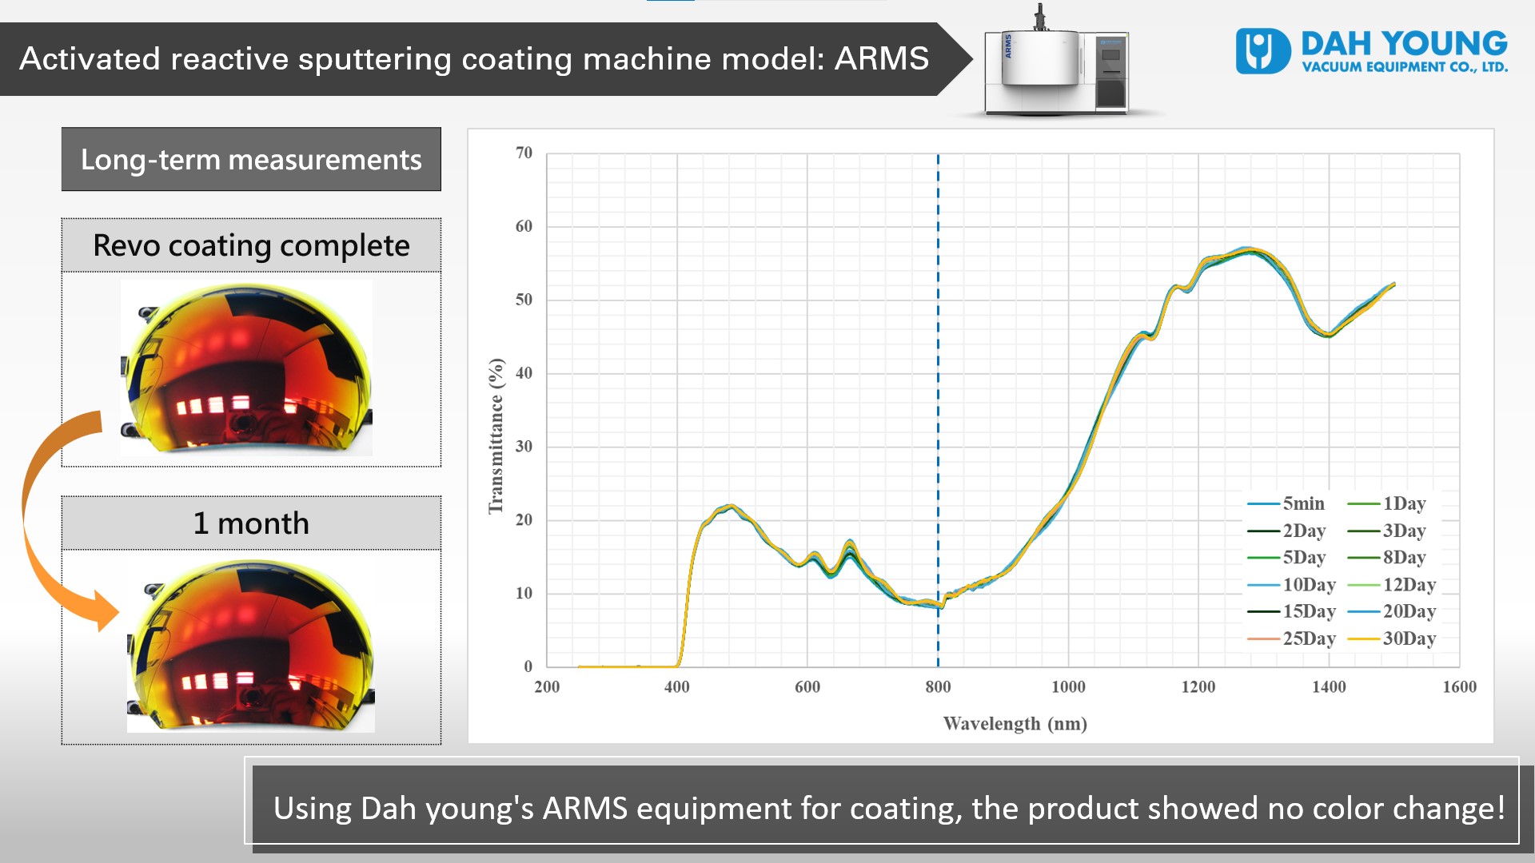
Task: Select the Revo coating complete lens photo
Action: 246,368
